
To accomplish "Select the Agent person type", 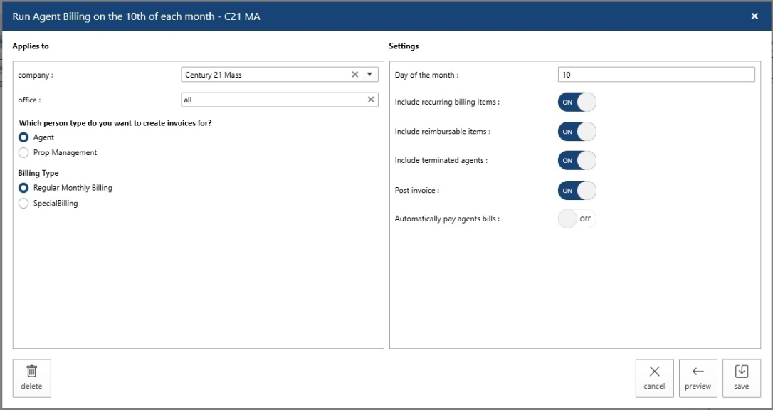I will pyautogui.click(x=24, y=137).
